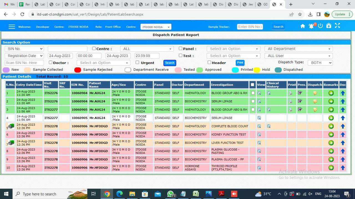Open the Centre dropdown showing ITDOSE NOIDA
The image size is (355, 199).
tap(156, 27)
